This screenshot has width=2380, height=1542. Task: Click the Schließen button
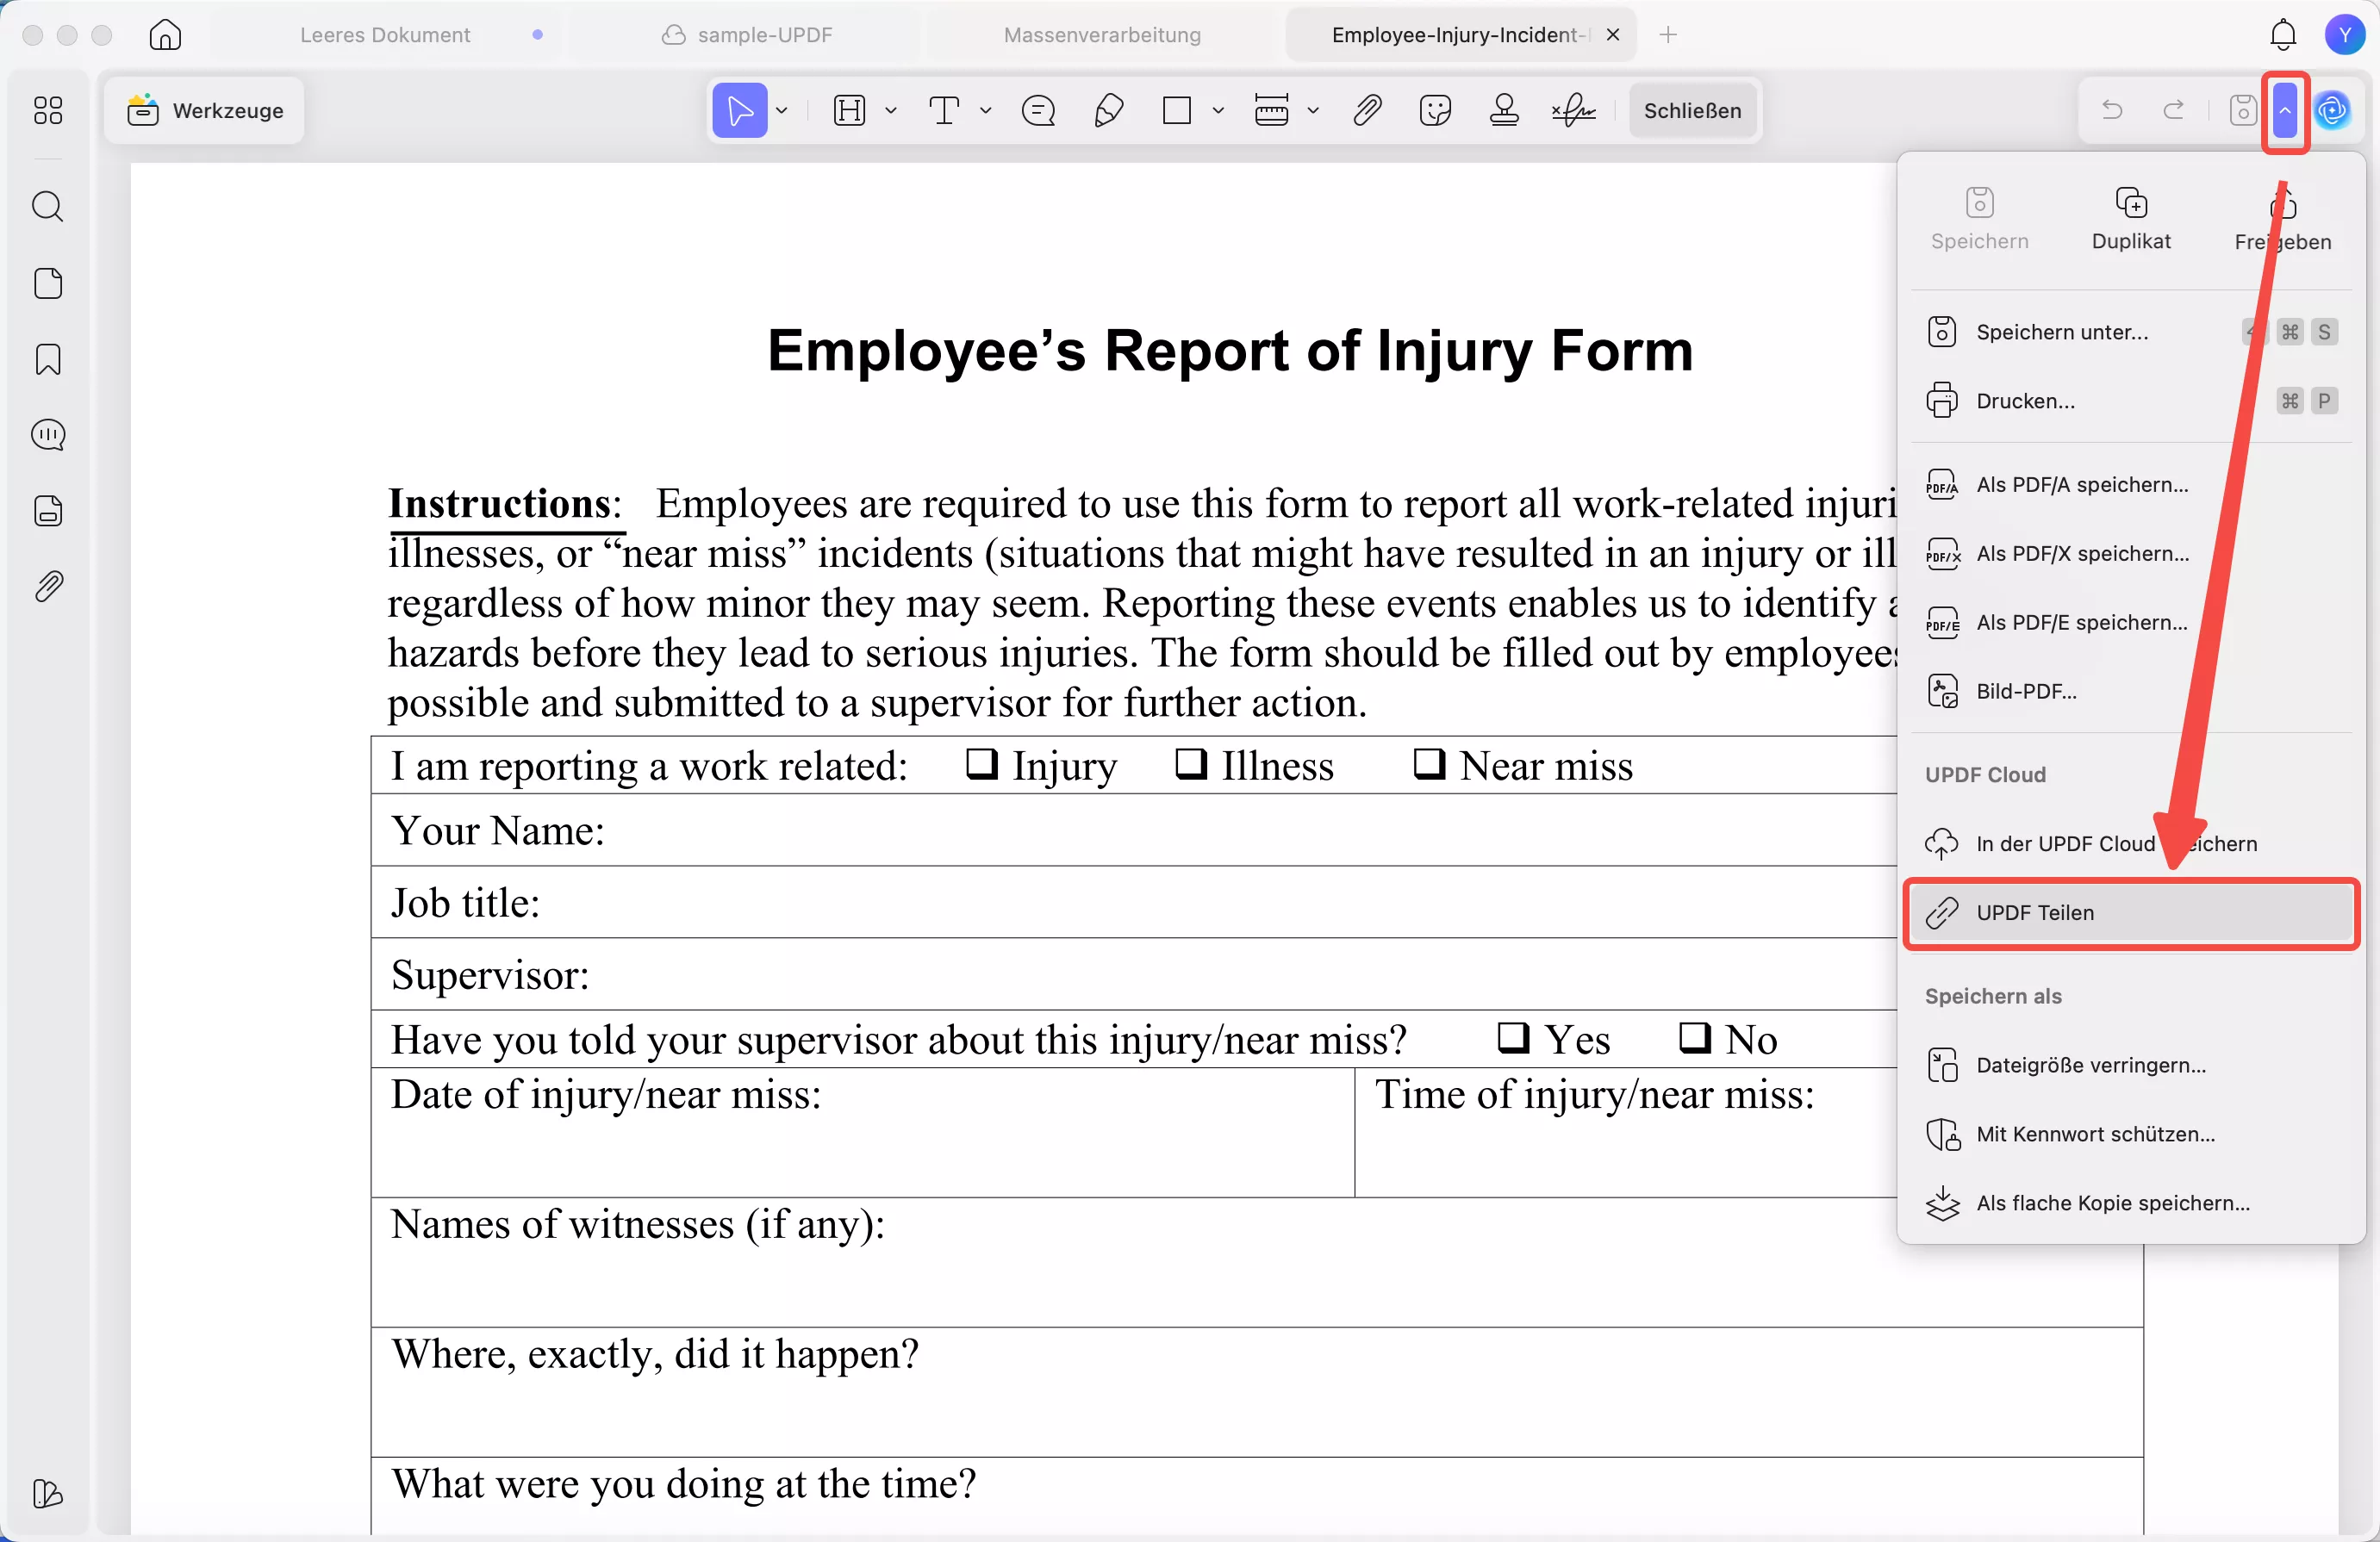pyautogui.click(x=1692, y=110)
